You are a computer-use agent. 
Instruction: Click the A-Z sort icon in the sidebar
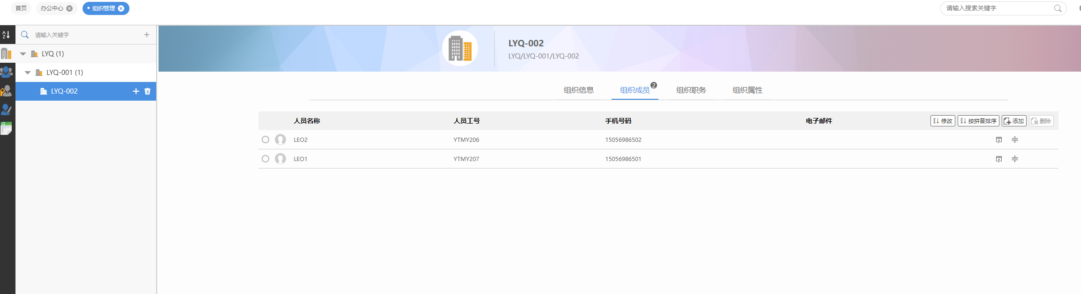coord(6,35)
